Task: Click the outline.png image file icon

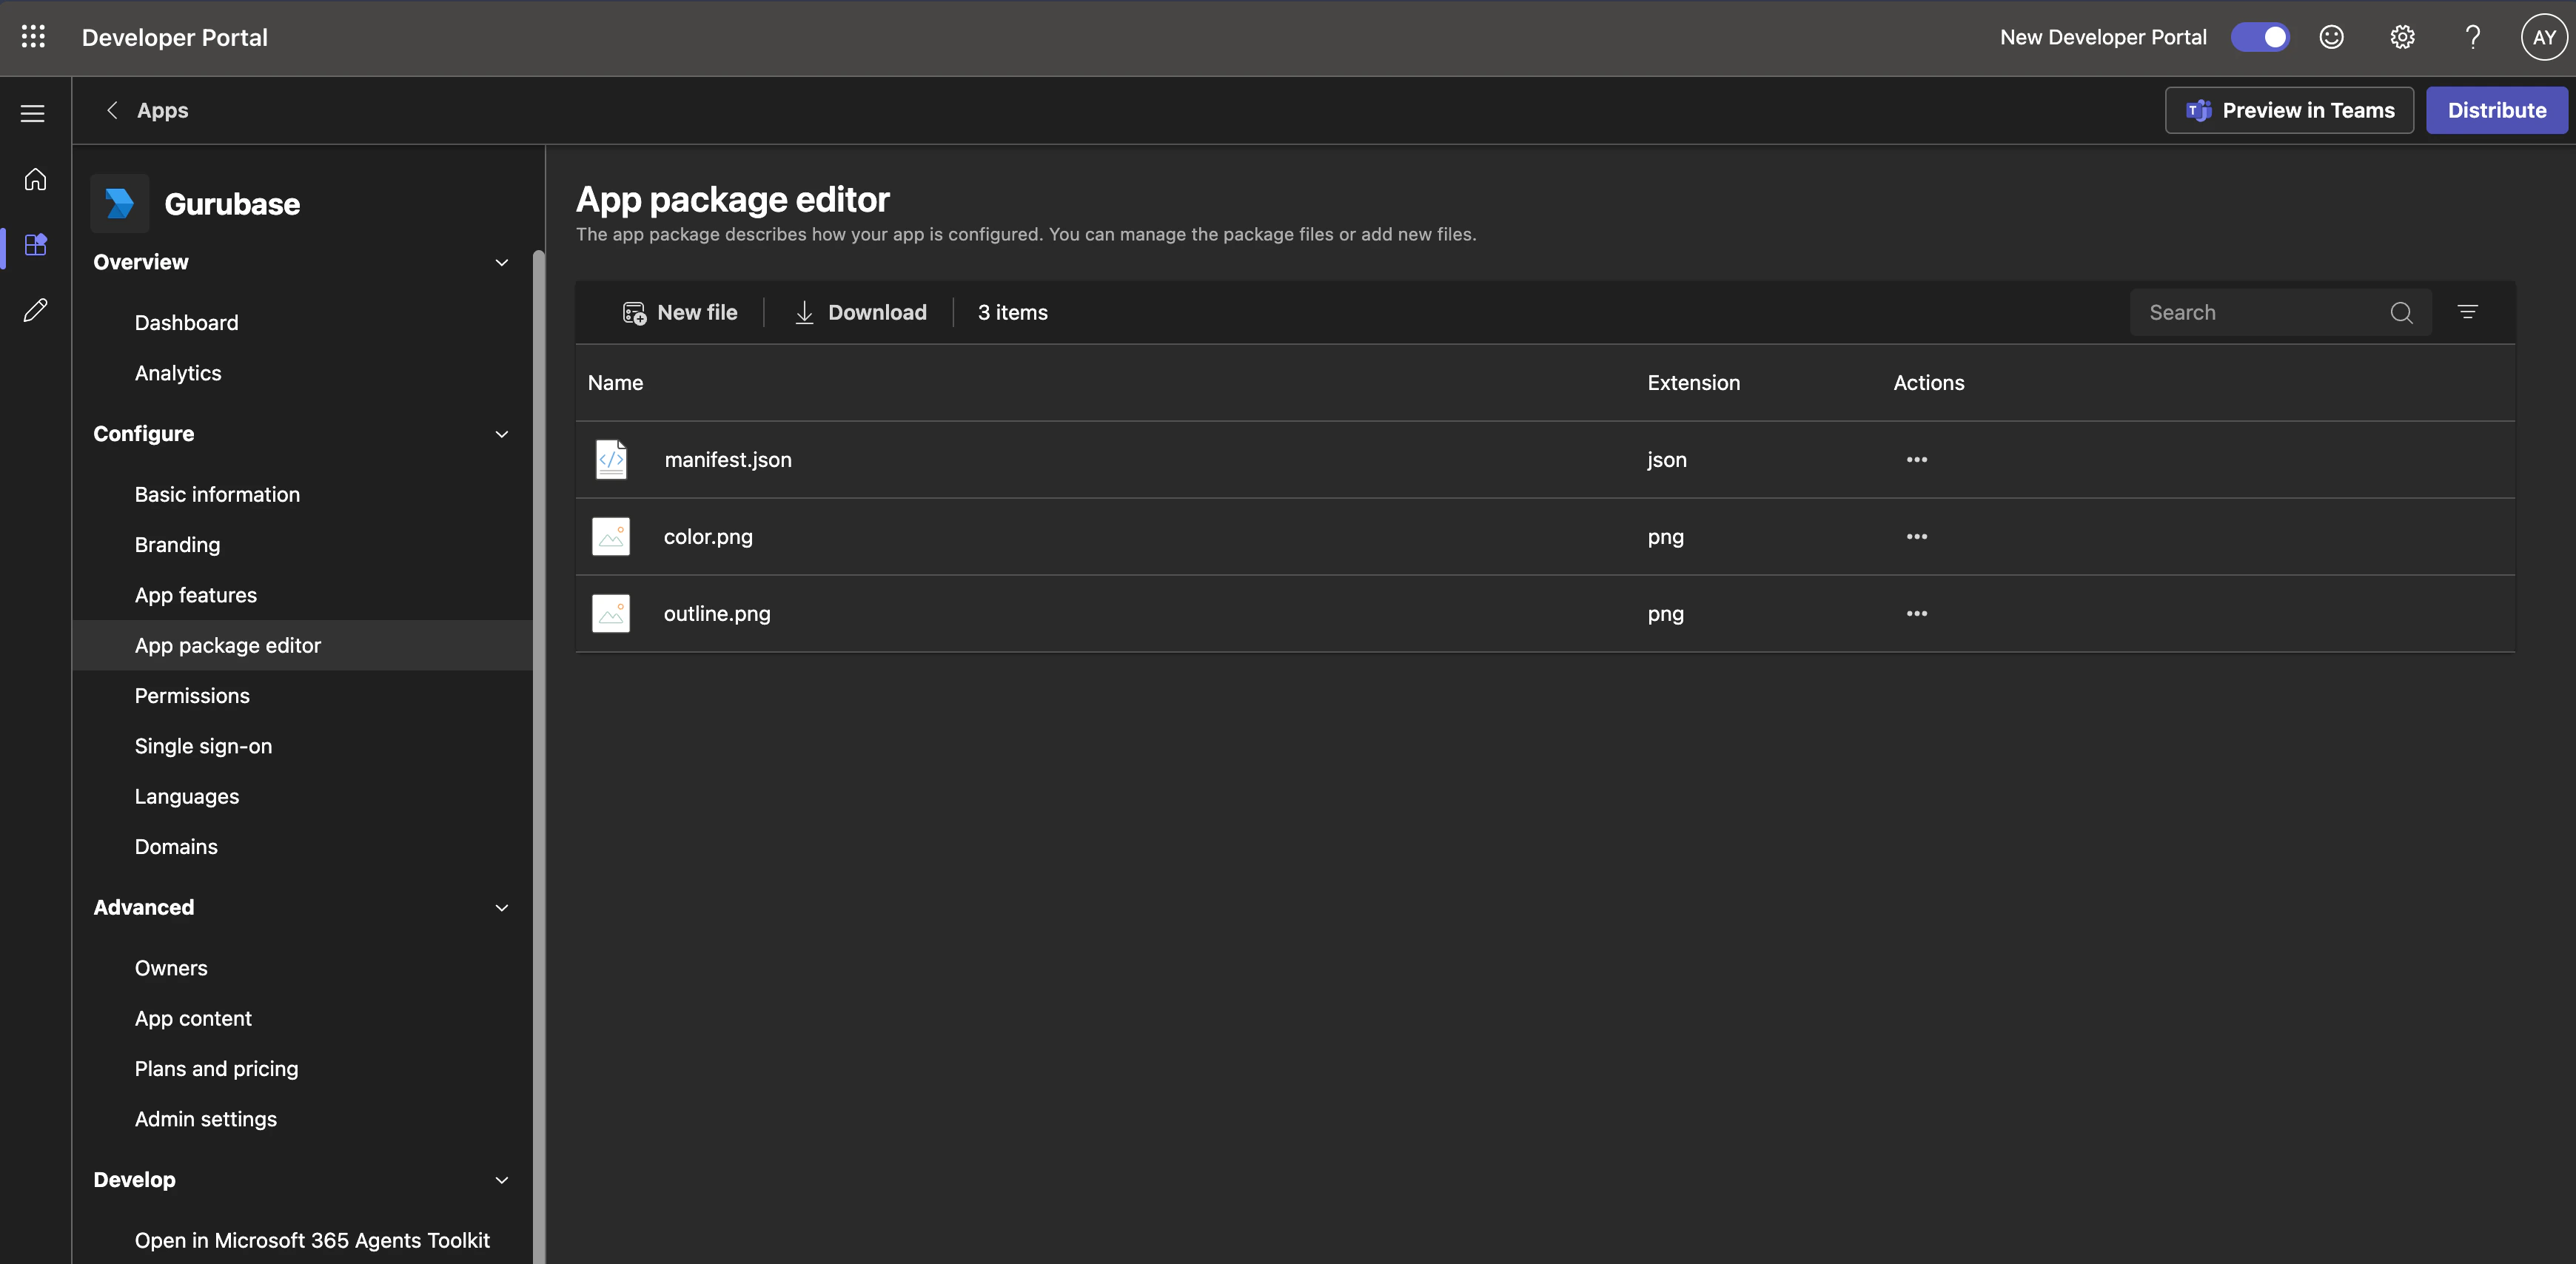Action: tap(611, 614)
